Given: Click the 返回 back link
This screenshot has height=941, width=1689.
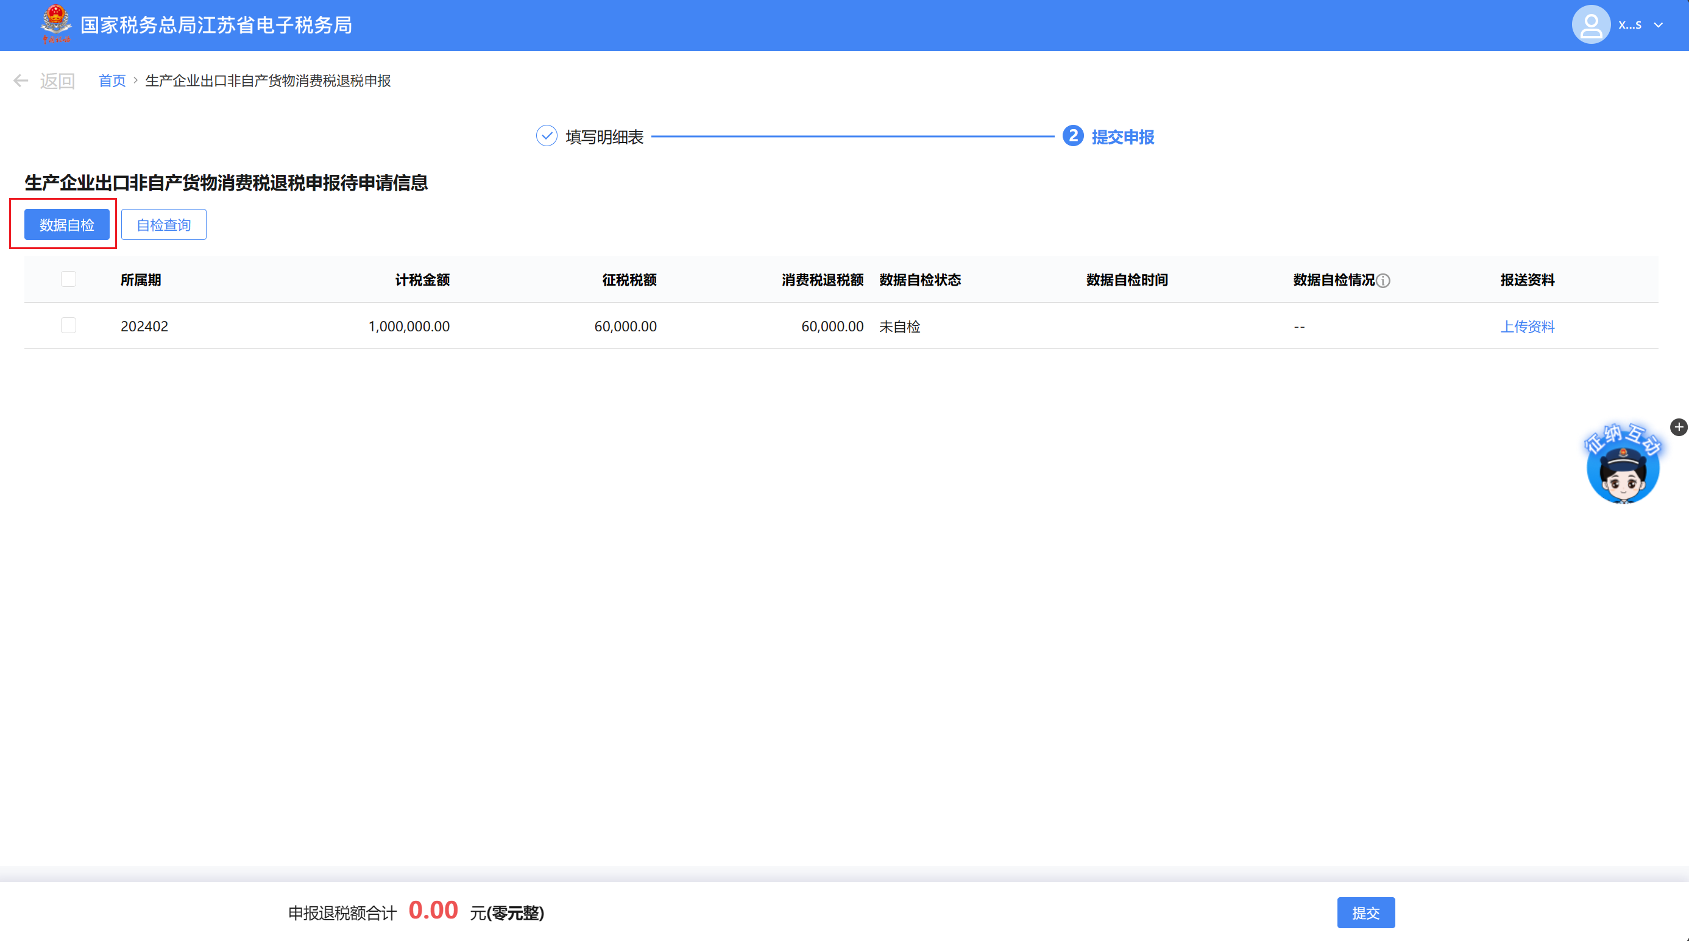Looking at the screenshot, I should coord(58,80).
